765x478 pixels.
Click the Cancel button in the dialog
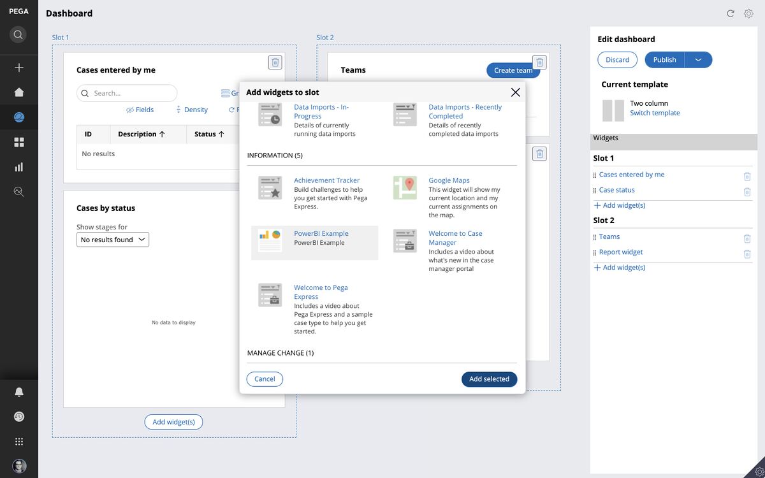[x=265, y=379]
